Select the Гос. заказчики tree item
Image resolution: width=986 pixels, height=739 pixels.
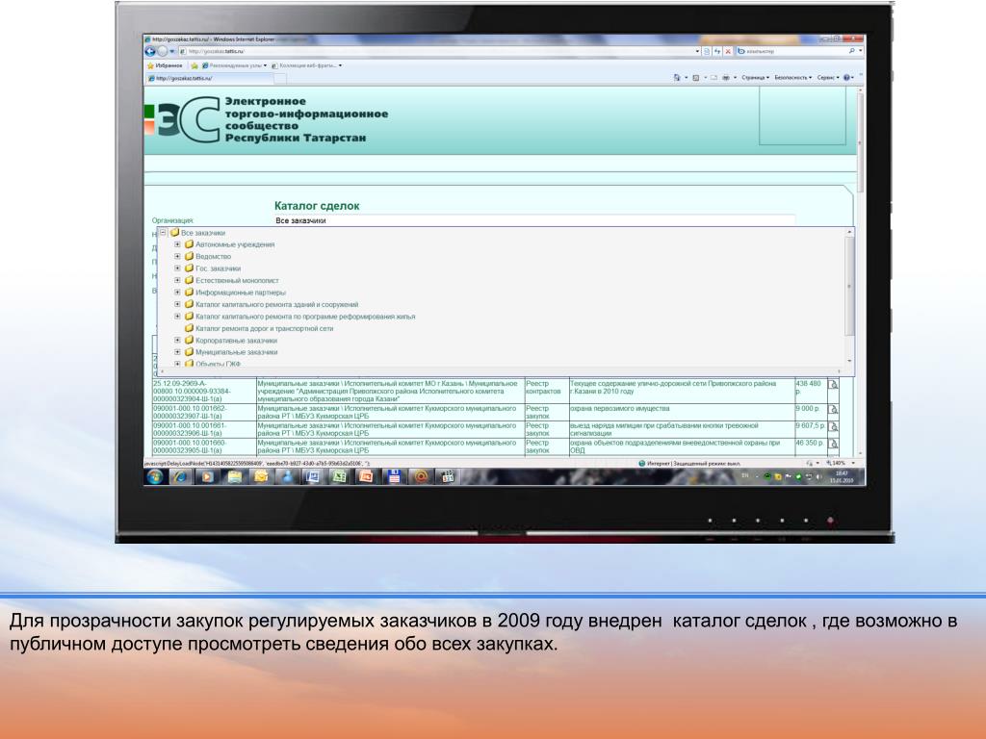(x=218, y=268)
